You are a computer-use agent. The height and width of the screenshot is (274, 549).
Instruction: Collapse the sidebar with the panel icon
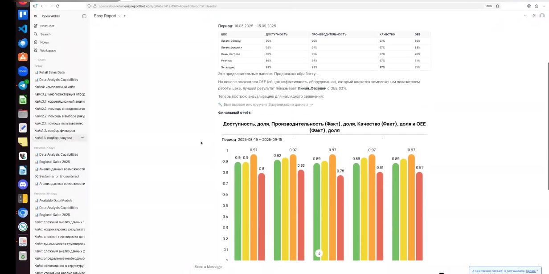coord(84,16)
